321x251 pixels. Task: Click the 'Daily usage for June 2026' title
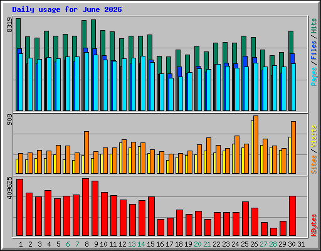67,9
